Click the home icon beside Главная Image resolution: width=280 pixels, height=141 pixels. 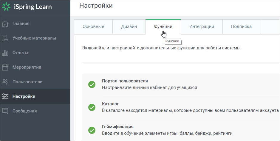(5, 23)
